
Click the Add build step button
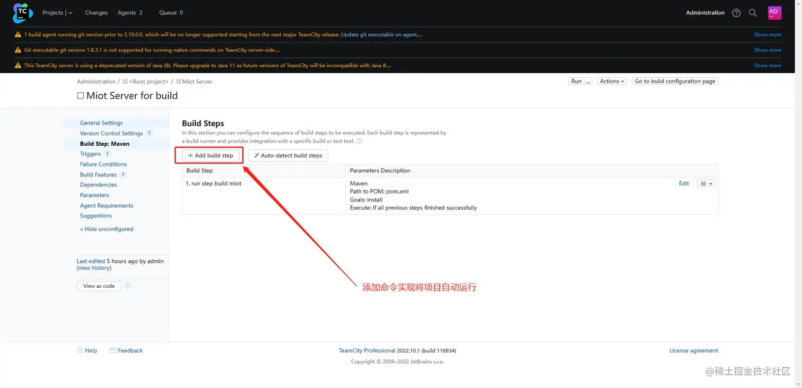(x=211, y=155)
